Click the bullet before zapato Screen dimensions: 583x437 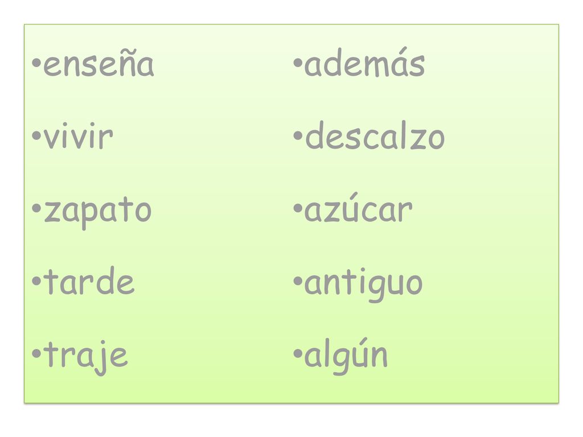(x=36, y=209)
